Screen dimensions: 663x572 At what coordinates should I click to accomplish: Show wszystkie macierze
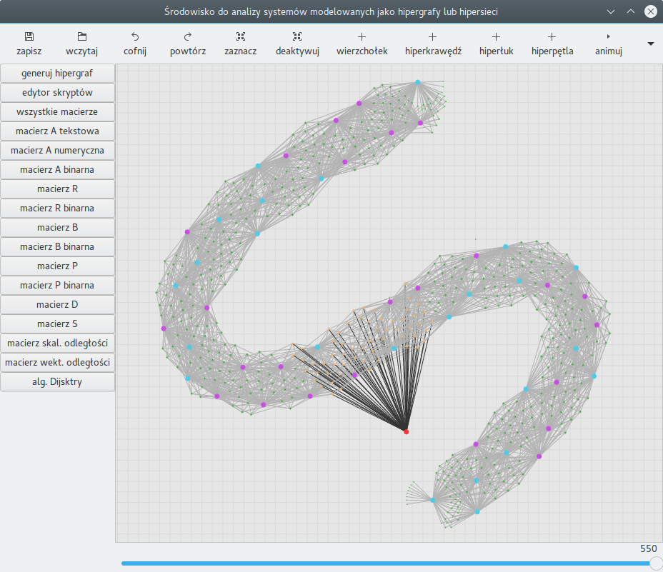click(57, 112)
